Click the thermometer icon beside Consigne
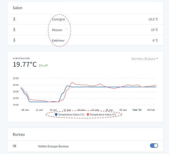 click(x=14, y=19)
